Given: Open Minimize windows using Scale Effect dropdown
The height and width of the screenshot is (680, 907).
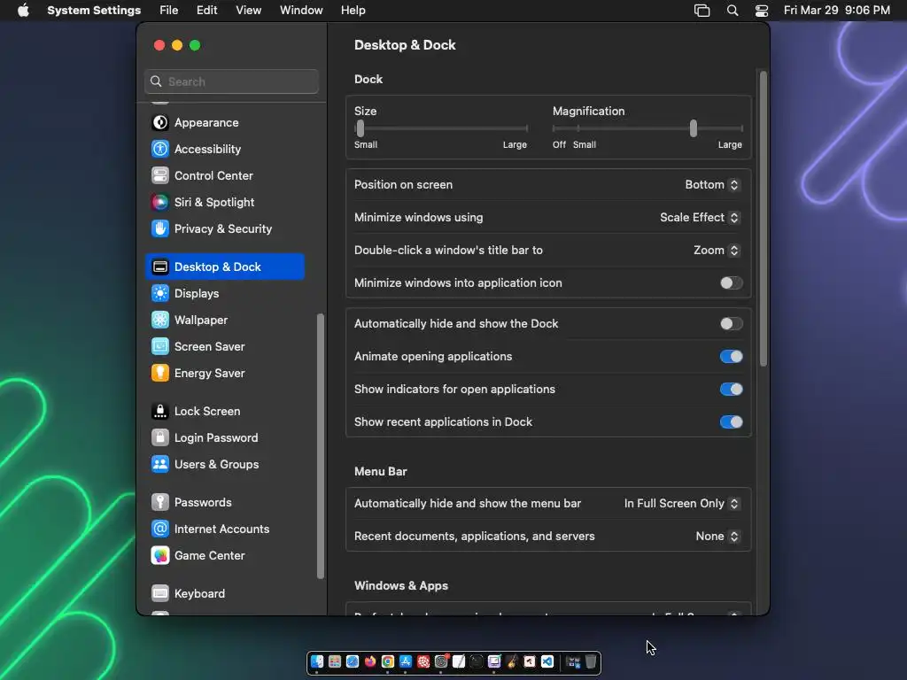Looking at the screenshot, I should click(700, 218).
